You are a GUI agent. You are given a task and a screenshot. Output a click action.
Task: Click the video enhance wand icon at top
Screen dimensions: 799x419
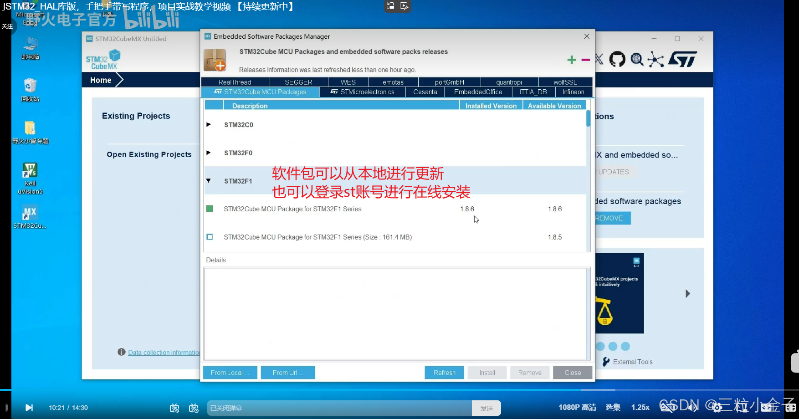404,6
